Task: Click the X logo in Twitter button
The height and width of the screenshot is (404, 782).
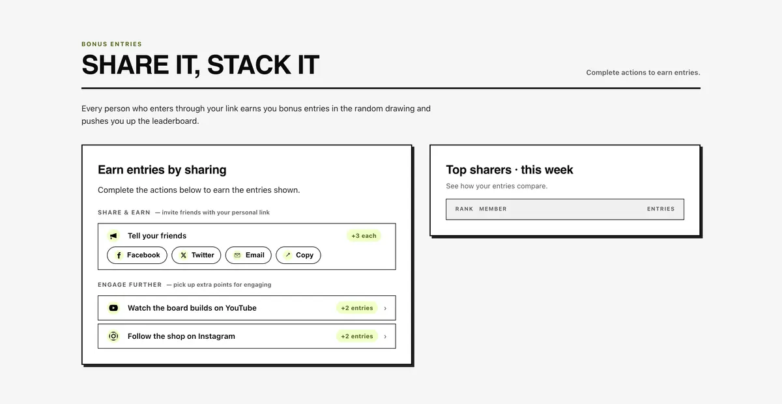Action: coord(183,255)
